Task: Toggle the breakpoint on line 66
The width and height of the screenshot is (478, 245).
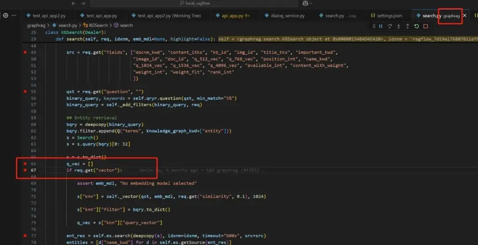Action: [x=25, y=163]
